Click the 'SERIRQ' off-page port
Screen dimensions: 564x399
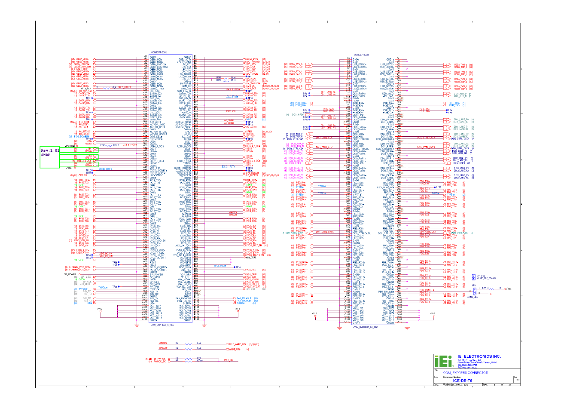click(87, 175)
